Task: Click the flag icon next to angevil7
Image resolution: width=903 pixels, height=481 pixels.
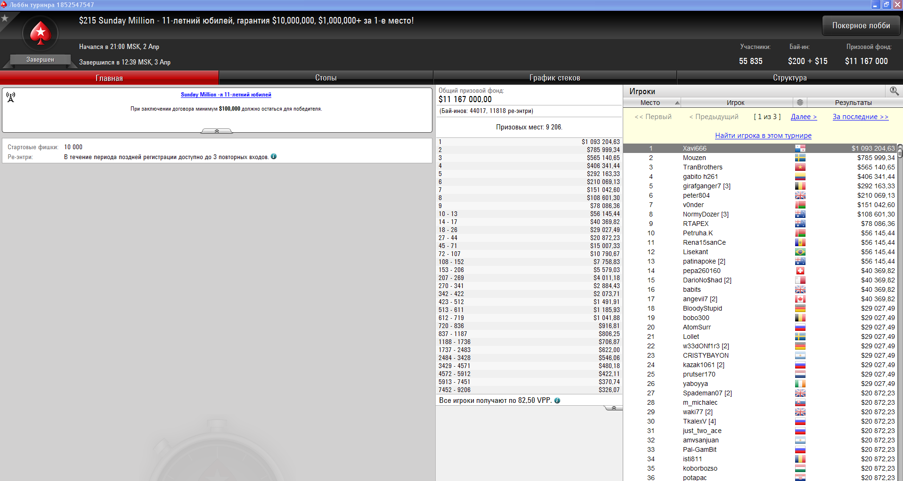Action: (800, 299)
